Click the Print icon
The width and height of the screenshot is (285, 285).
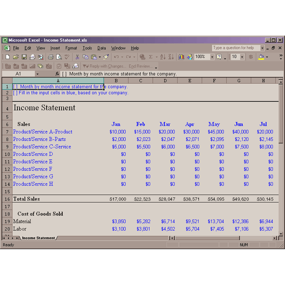point(51,57)
